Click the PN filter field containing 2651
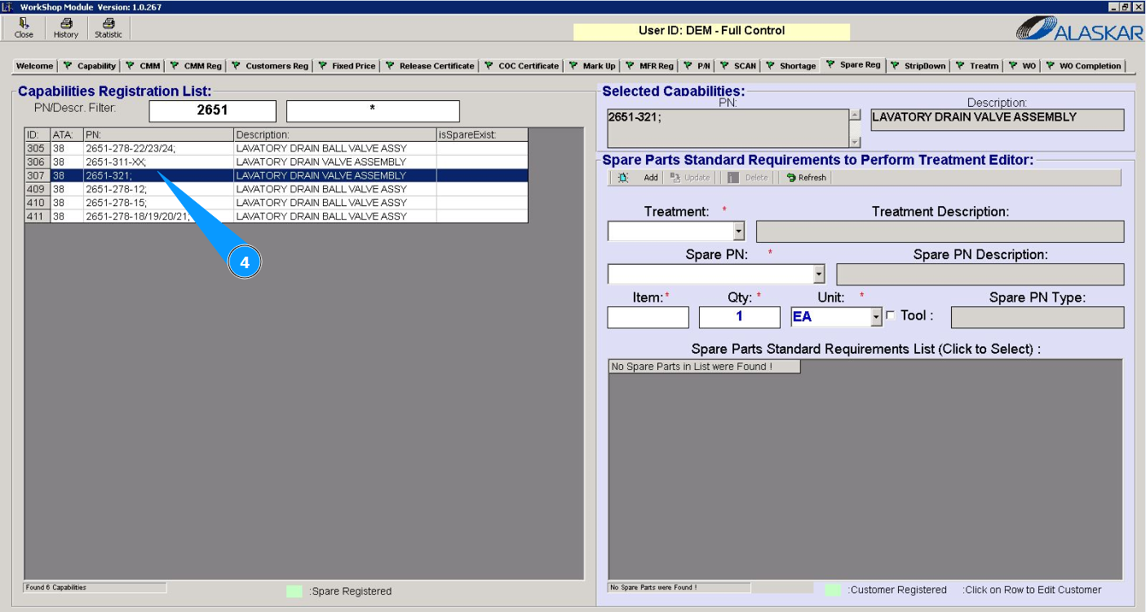Image resolution: width=1146 pixels, height=612 pixels. tap(212, 111)
